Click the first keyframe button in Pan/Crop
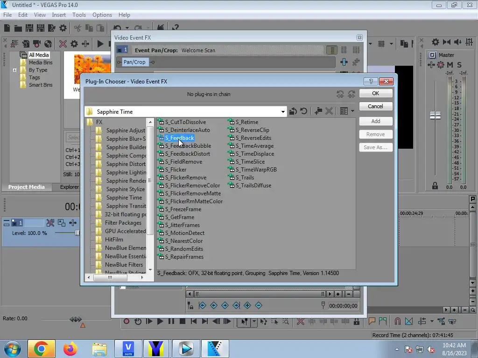This screenshot has height=358, width=478. point(202,305)
